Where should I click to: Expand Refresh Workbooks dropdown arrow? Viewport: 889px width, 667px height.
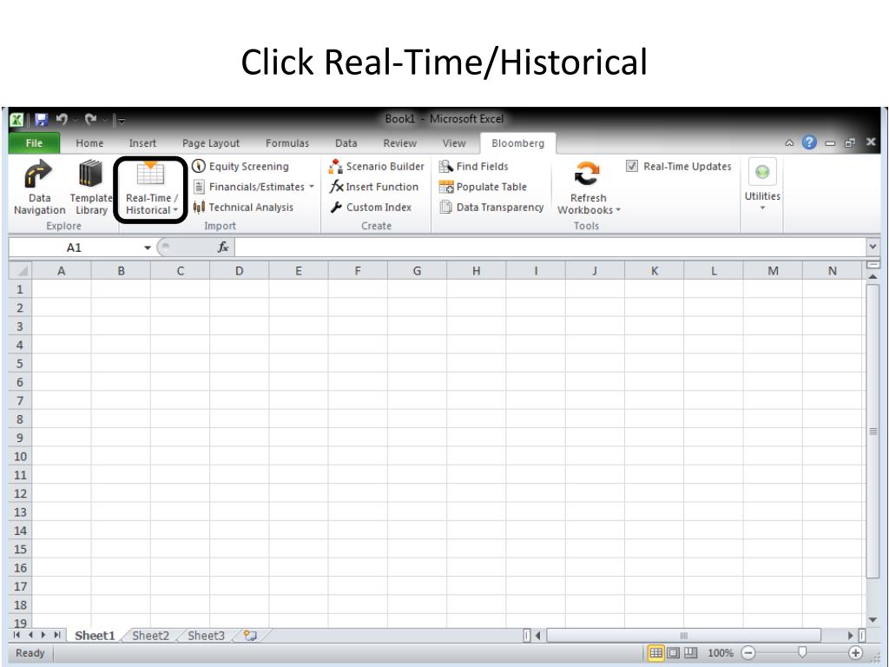tap(618, 210)
